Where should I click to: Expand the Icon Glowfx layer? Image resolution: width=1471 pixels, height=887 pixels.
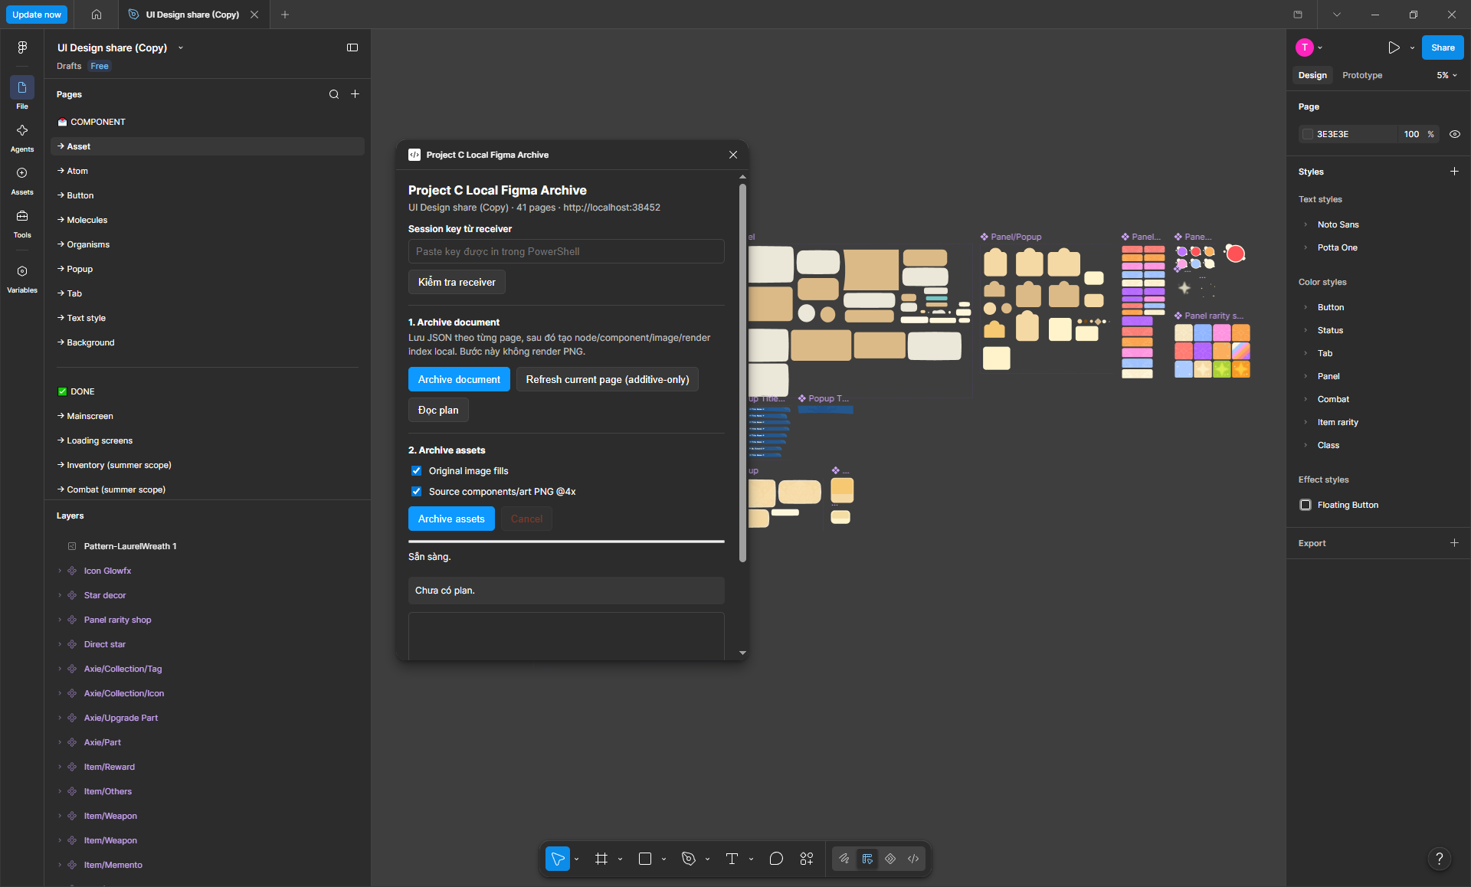click(x=60, y=571)
